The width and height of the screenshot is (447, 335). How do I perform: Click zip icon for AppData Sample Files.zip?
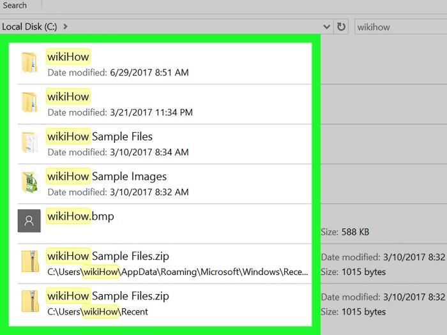point(30,261)
